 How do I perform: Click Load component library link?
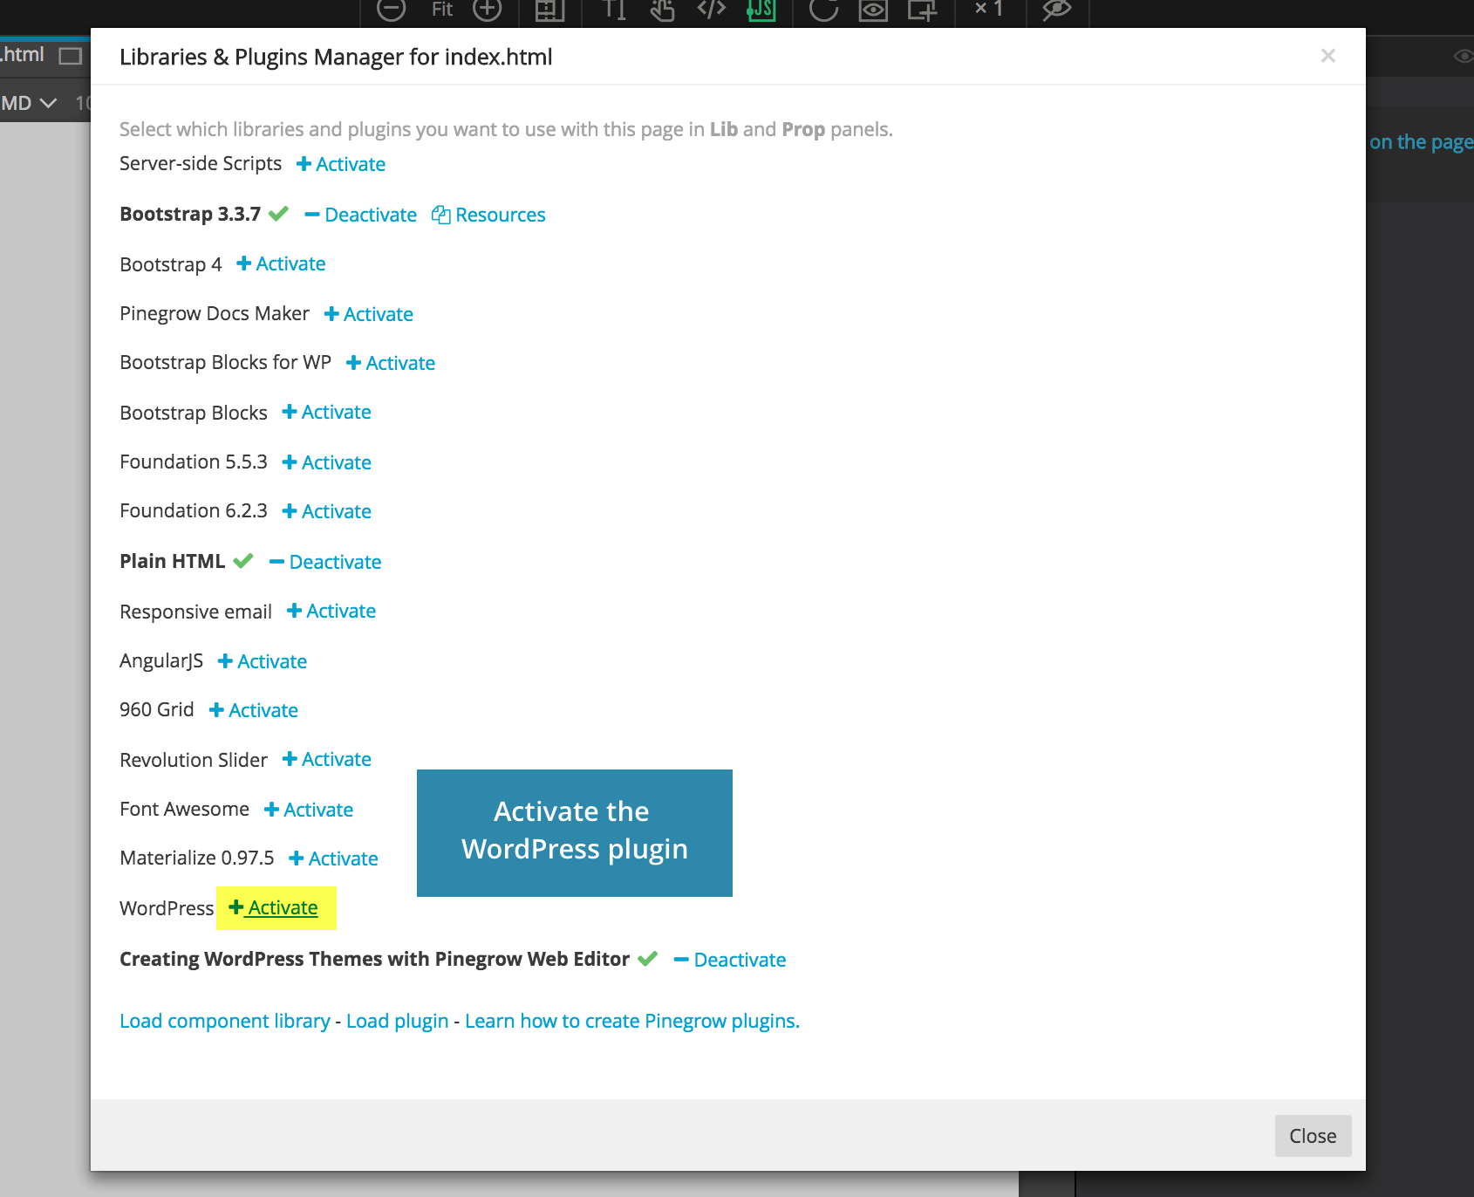coord(225,1021)
